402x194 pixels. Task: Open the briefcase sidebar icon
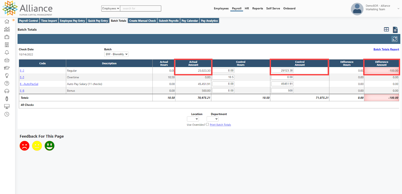(7, 37)
